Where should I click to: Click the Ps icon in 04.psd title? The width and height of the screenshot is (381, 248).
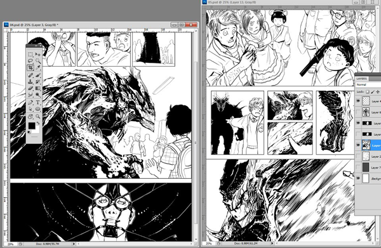click(6, 25)
